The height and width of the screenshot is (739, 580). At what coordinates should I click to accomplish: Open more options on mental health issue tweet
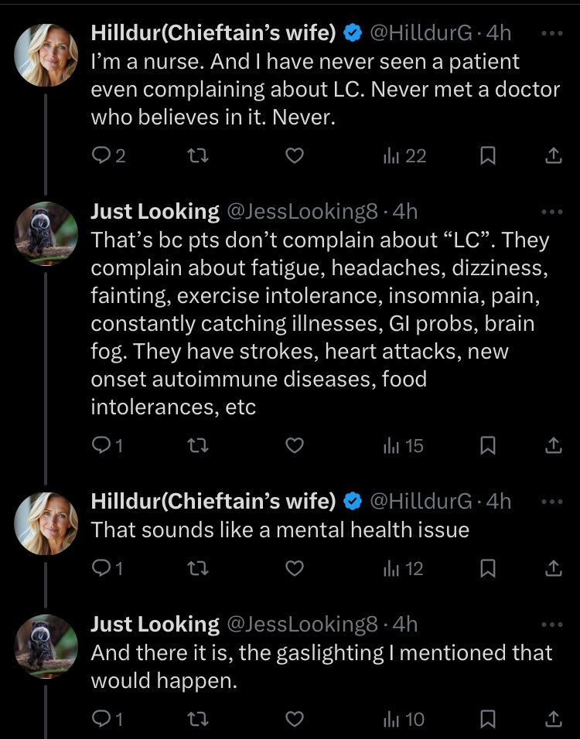click(x=552, y=502)
